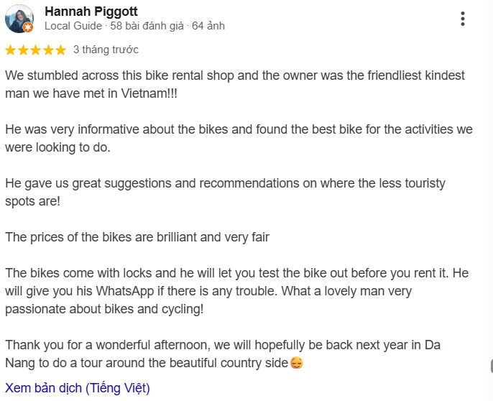Click the scrollbar handle at right edge
This screenshot has height=401, width=493.
(492, 366)
